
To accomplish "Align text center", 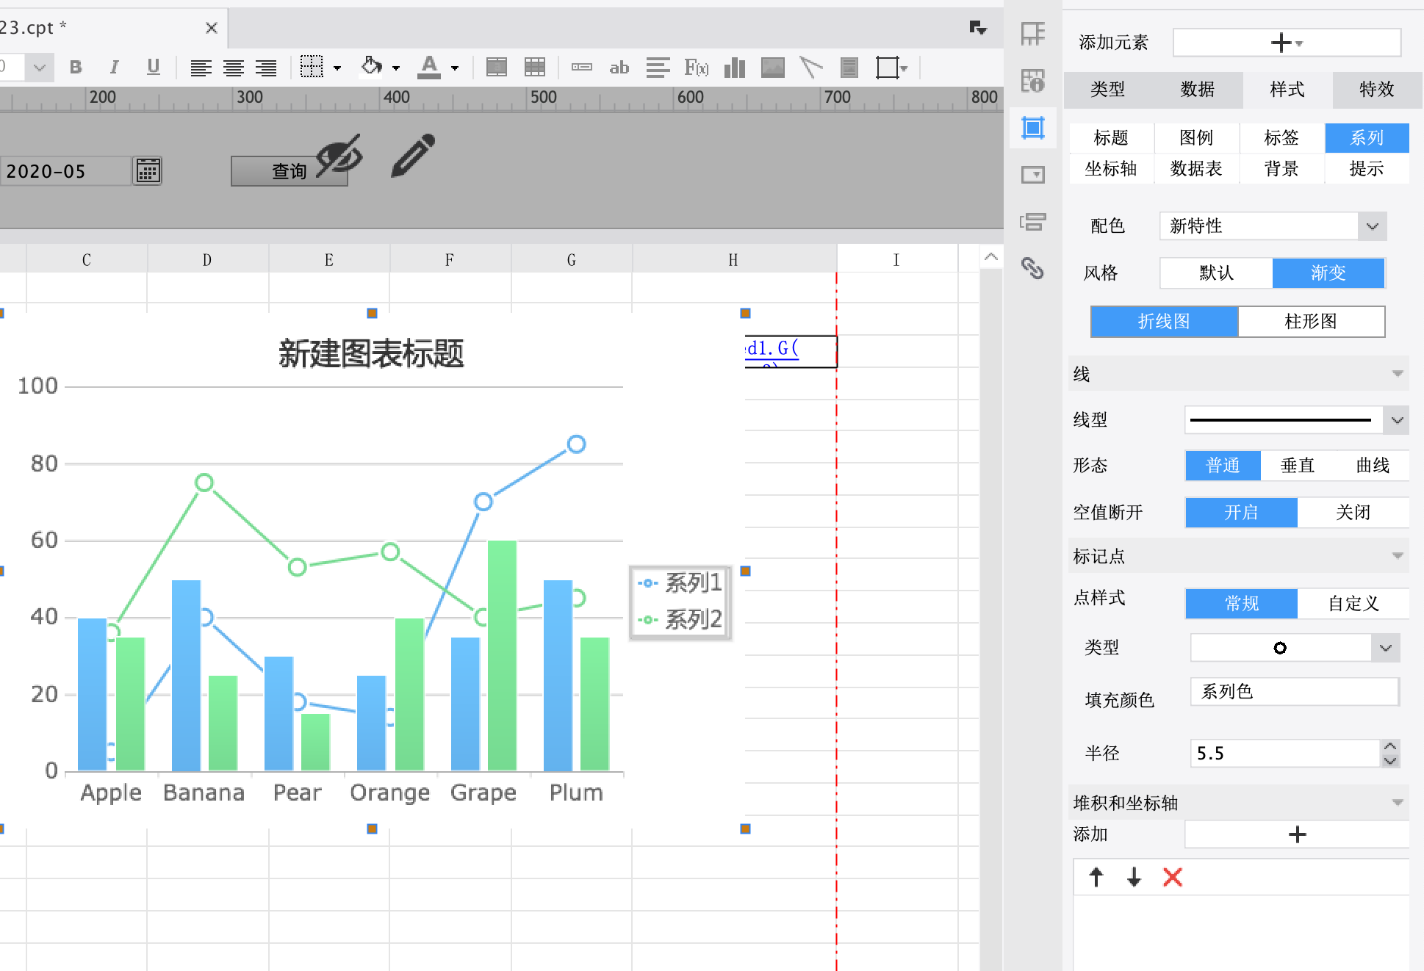I will [234, 68].
